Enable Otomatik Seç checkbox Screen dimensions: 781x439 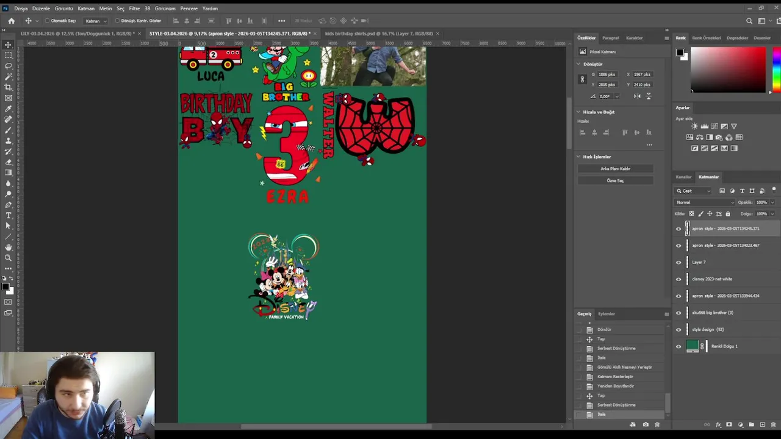click(x=47, y=21)
